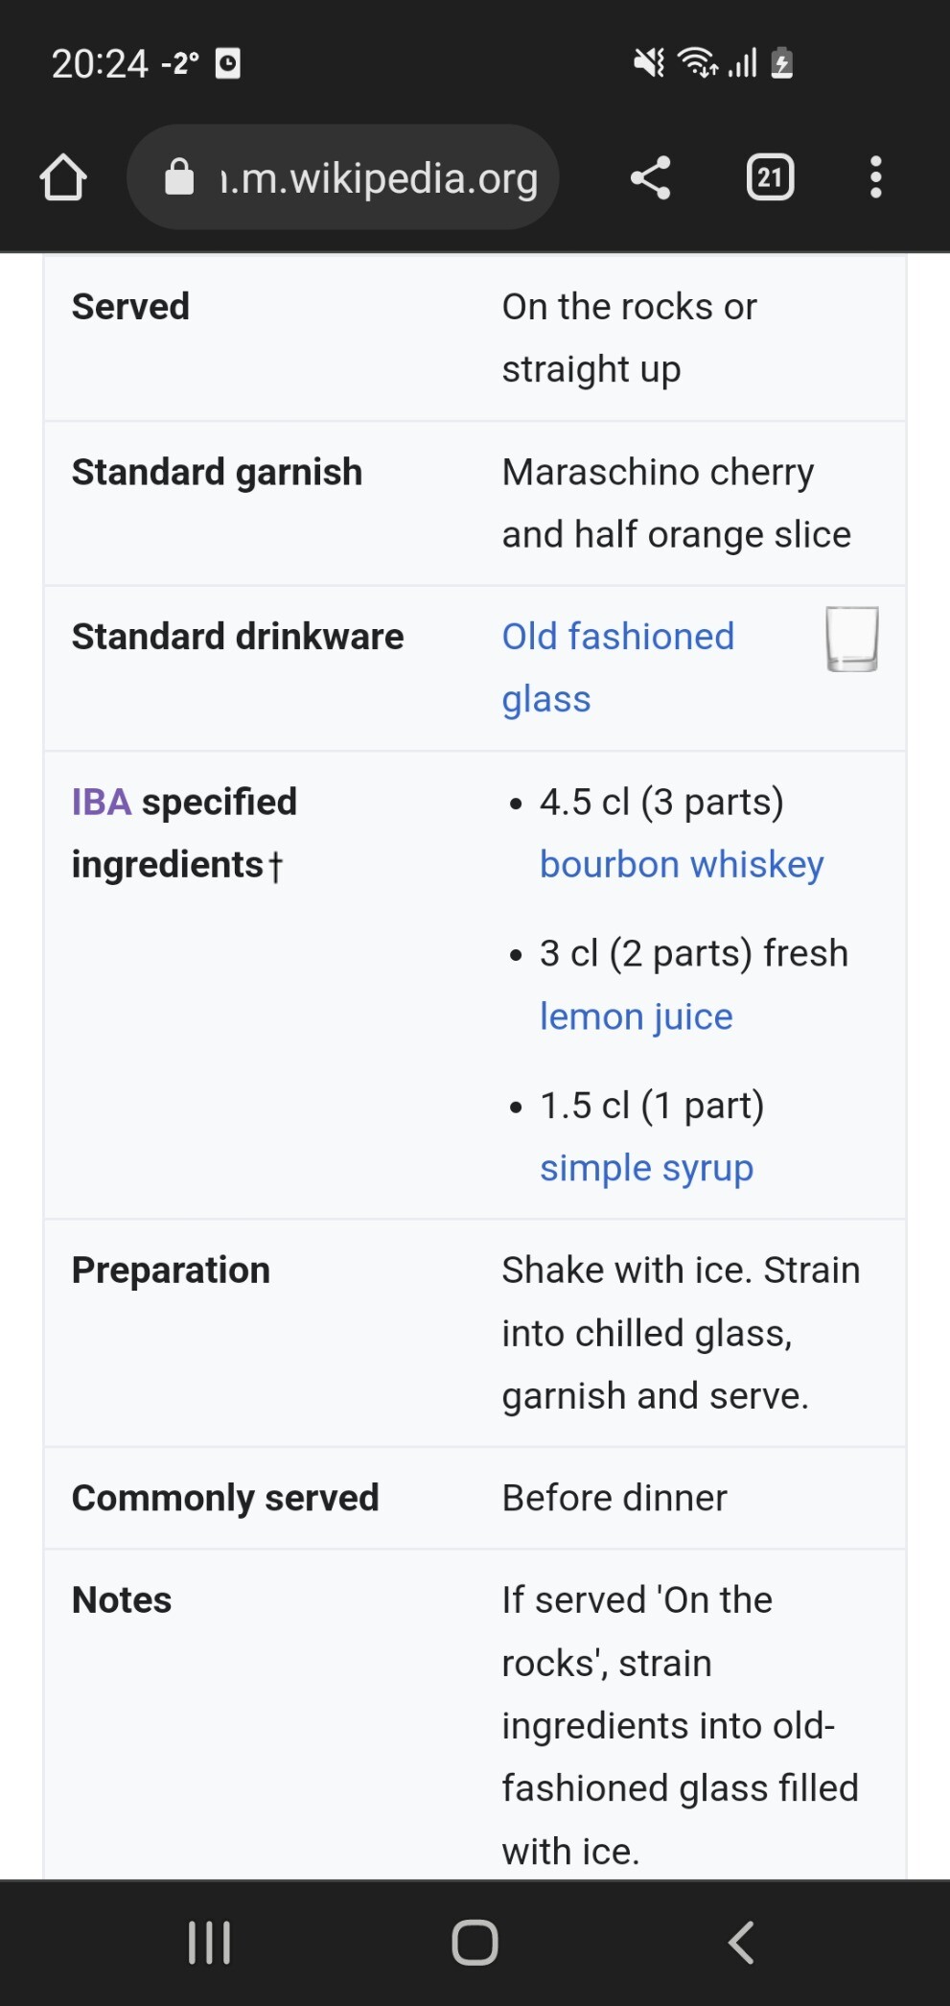The image size is (950, 2006).
Task: Tap the Android recent apps button
Action: pyautogui.click(x=209, y=1942)
